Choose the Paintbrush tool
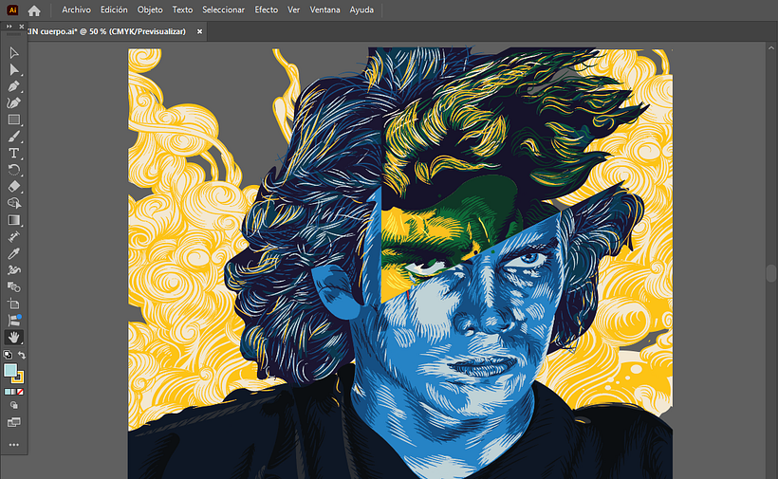This screenshot has height=479, width=778. point(14,137)
